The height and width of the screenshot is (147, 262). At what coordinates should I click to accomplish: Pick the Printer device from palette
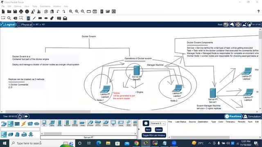click(82, 123)
